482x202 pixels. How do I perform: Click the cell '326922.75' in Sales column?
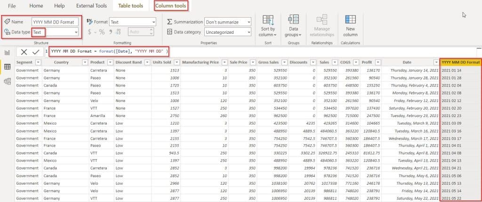328,153
